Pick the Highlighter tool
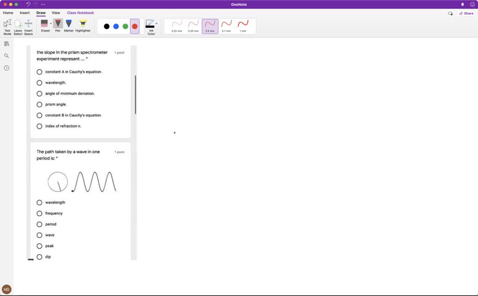478x296 pixels. [83, 25]
